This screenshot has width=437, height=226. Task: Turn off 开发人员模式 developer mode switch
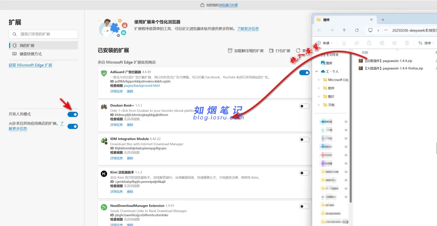pyautogui.click(x=73, y=114)
